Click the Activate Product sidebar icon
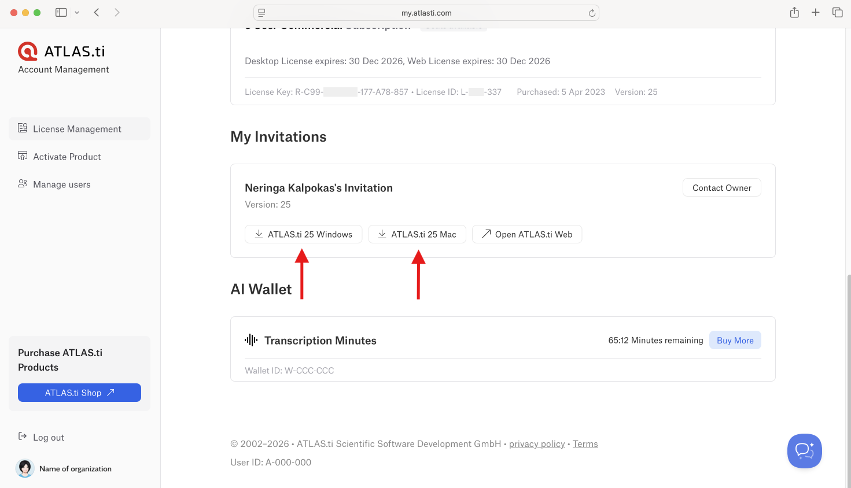The width and height of the screenshot is (851, 488). 23,156
